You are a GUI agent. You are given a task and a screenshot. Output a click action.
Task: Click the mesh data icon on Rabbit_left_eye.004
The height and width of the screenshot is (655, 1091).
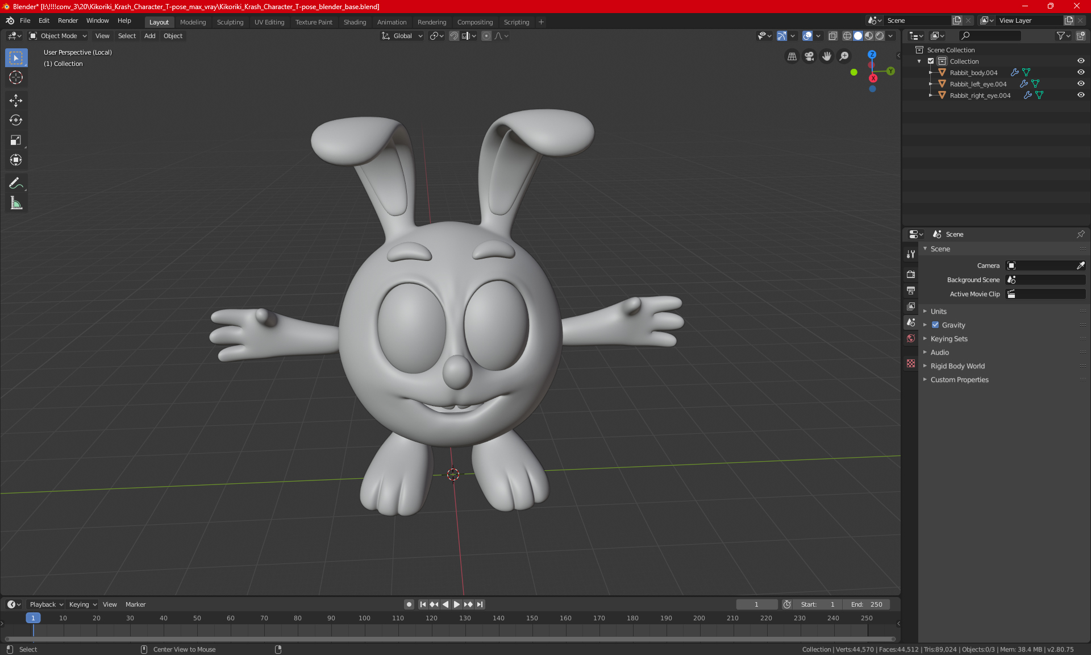[x=1035, y=84]
